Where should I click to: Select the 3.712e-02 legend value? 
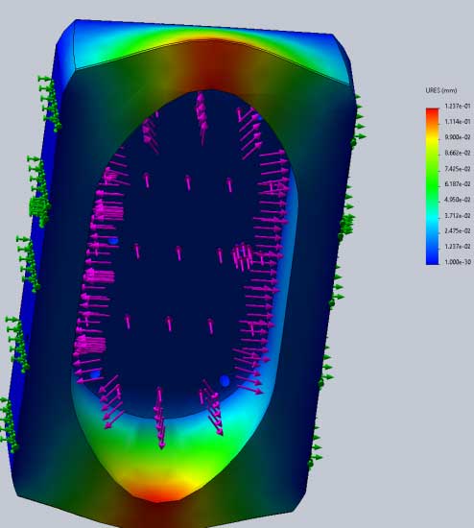(458, 215)
